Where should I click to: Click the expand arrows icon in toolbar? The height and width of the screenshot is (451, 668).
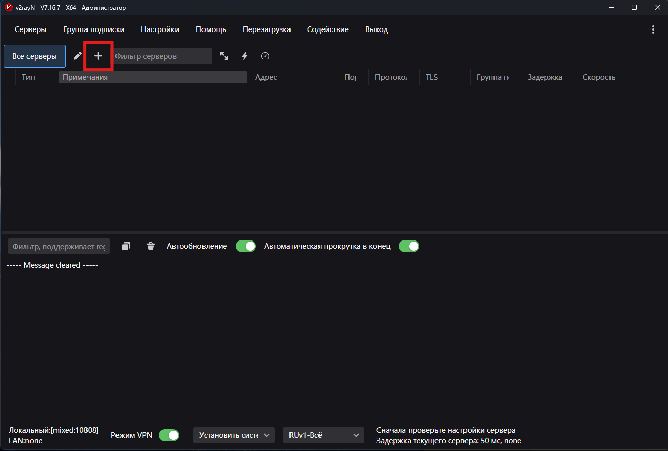point(224,56)
